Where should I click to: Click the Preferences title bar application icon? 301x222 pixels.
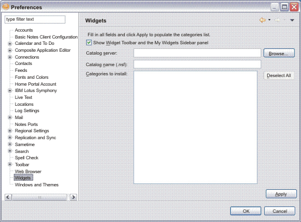pos(6,7)
